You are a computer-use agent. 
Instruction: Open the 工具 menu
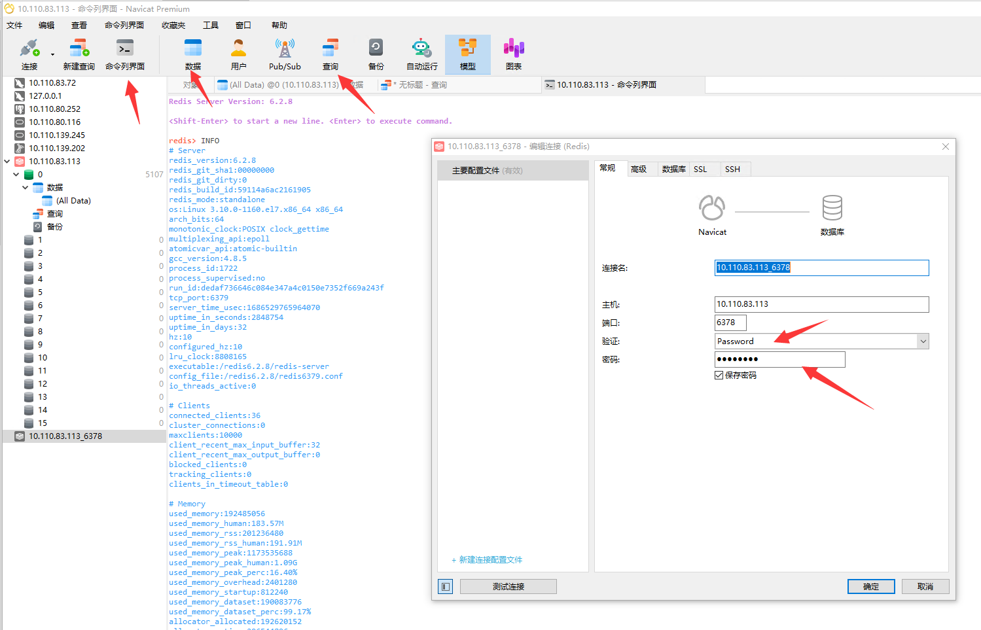pyautogui.click(x=211, y=25)
